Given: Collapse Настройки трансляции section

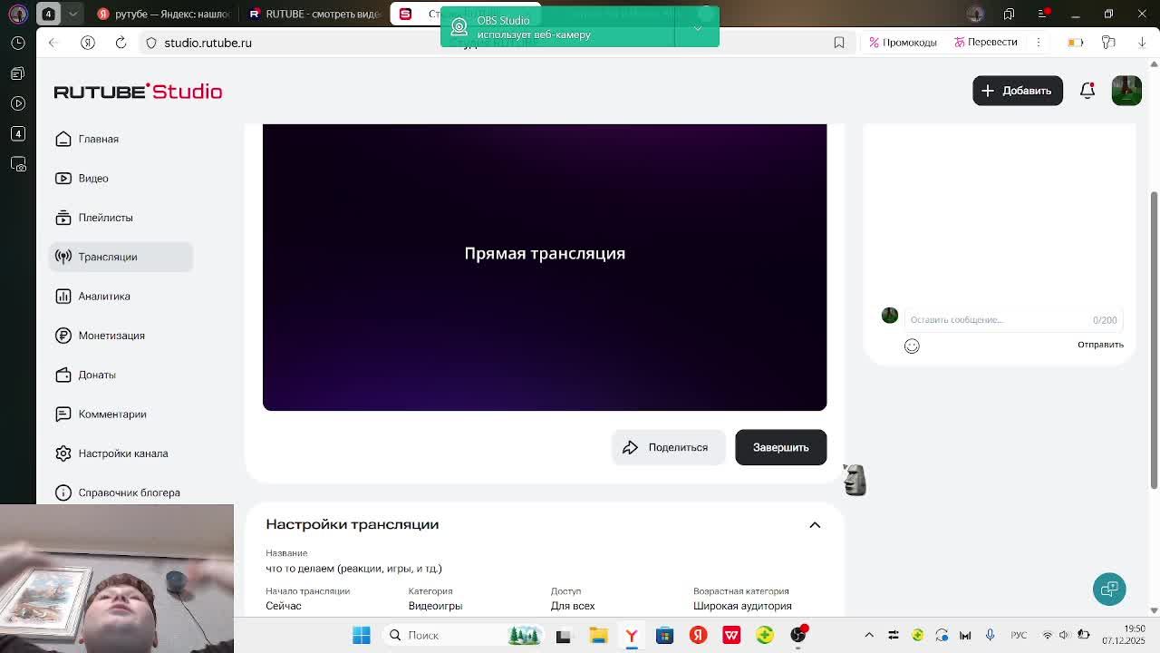Looking at the screenshot, I should click(815, 525).
